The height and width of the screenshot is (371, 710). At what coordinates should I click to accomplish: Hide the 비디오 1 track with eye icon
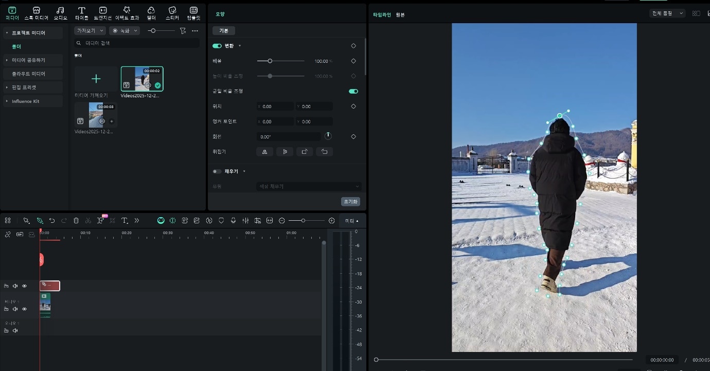tap(24, 309)
